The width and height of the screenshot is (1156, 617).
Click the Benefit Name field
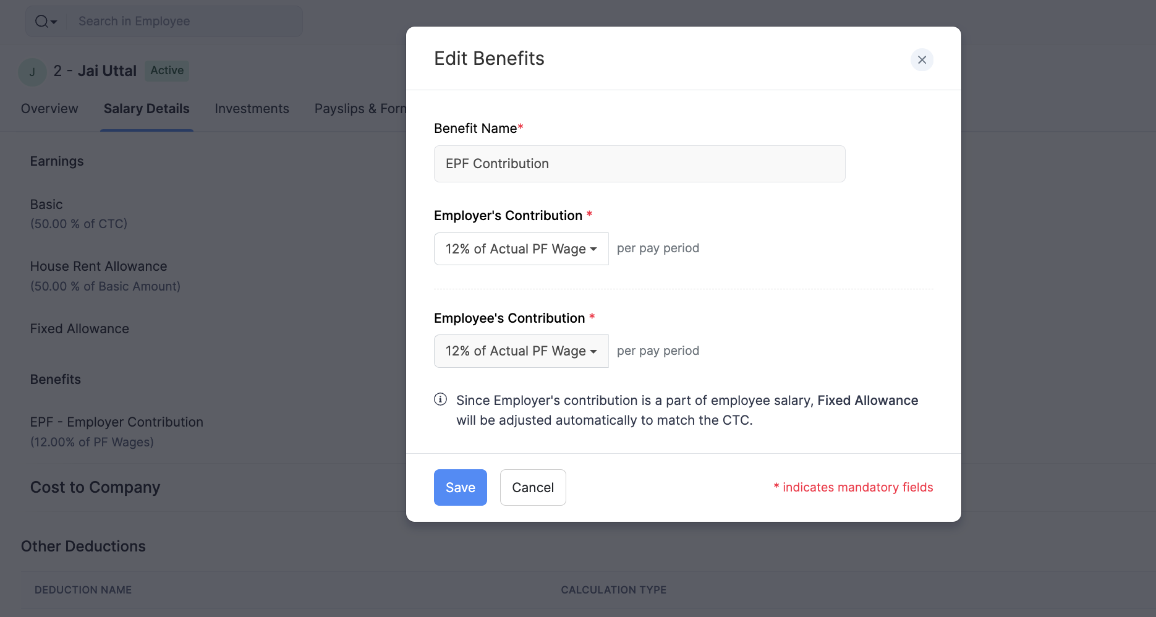pyautogui.click(x=639, y=164)
